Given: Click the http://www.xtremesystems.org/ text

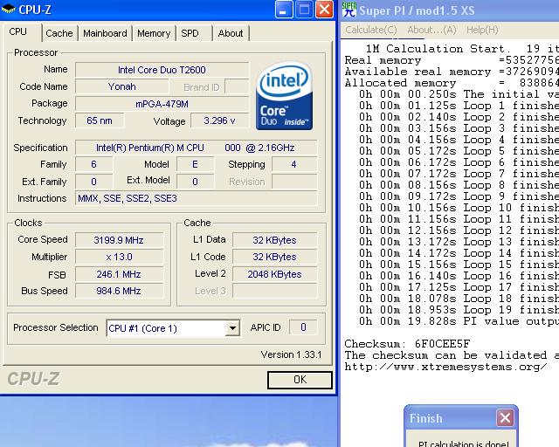Looking at the screenshot, I should click(445, 367).
